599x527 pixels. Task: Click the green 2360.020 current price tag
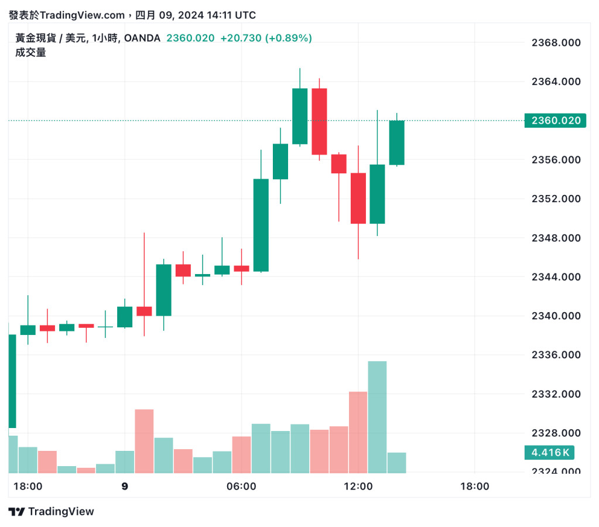tap(555, 121)
